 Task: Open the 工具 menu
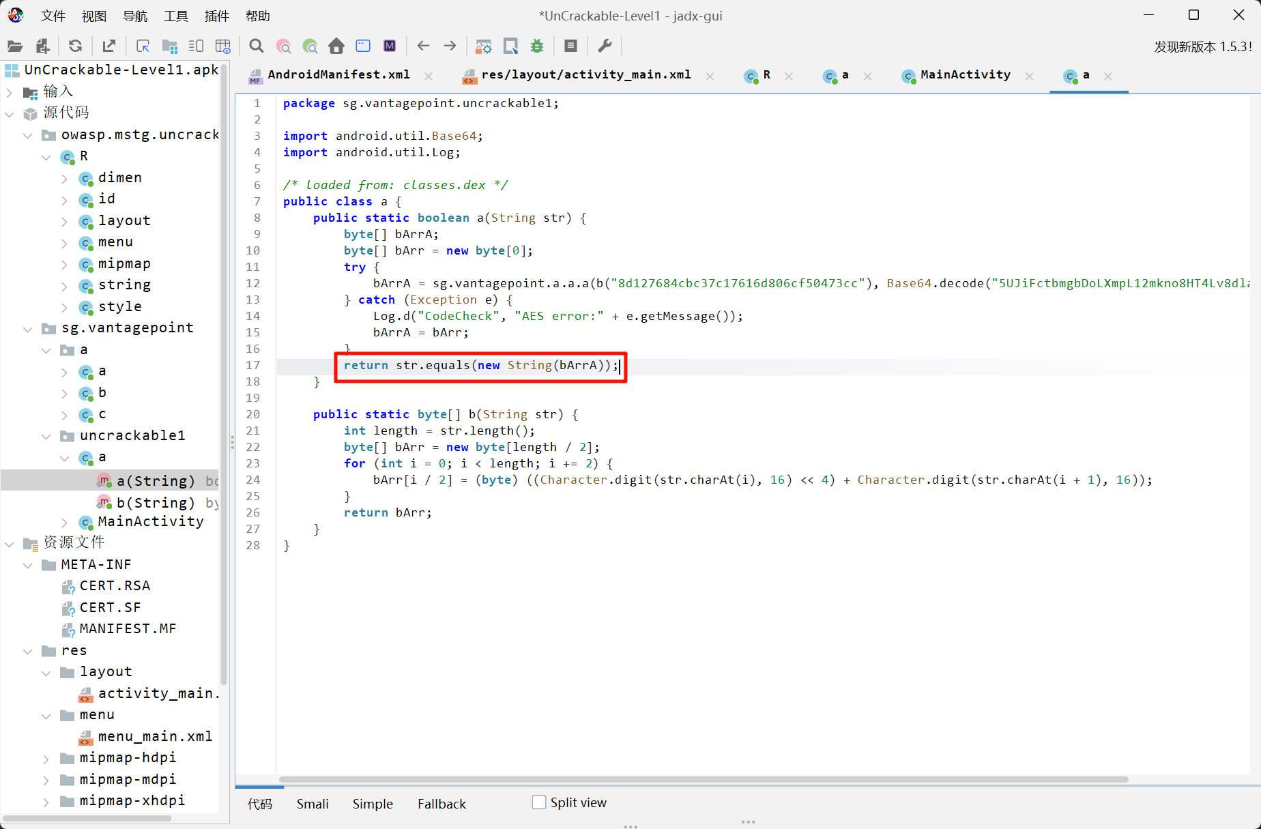[x=175, y=16]
